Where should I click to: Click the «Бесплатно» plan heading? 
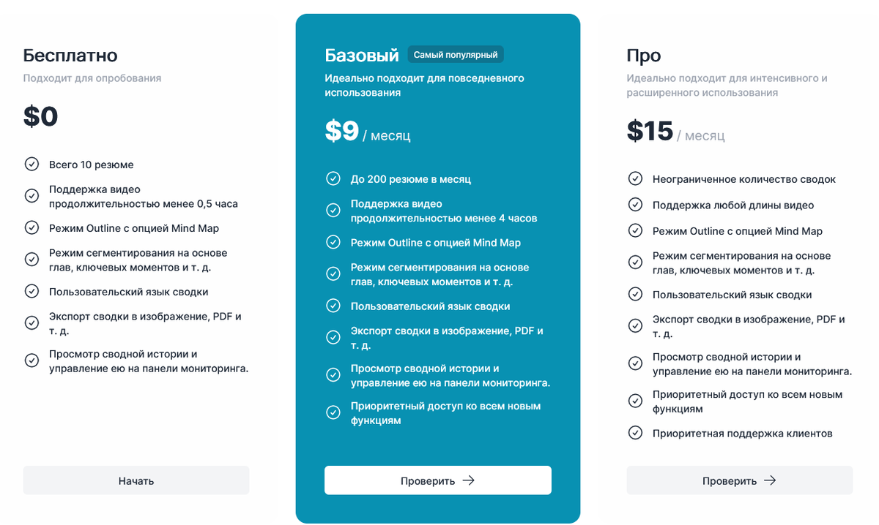click(70, 55)
